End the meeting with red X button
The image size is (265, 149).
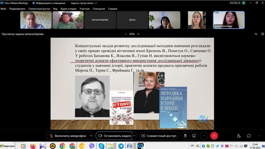click(x=214, y=136)
